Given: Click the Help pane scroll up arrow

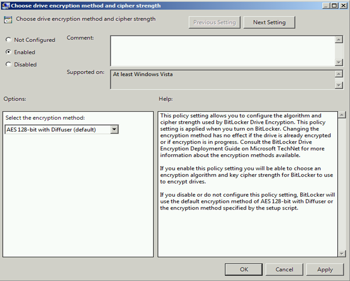Looking at the screenshot, I should [x=342, y=115].
